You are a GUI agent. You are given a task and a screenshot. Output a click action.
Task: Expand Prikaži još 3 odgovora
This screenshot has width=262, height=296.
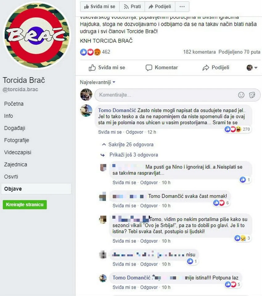129,155
